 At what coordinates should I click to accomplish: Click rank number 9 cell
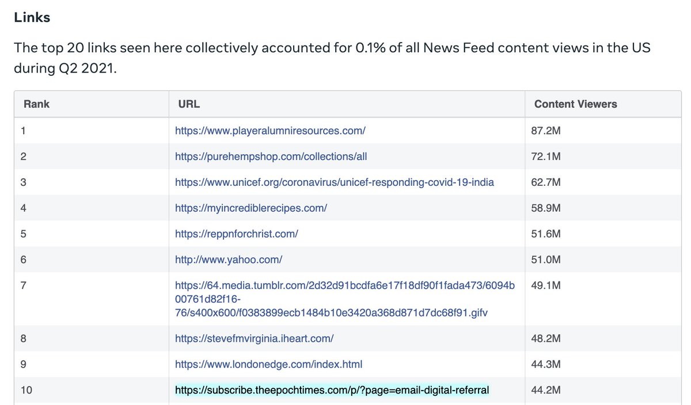[x=92, y=364]
